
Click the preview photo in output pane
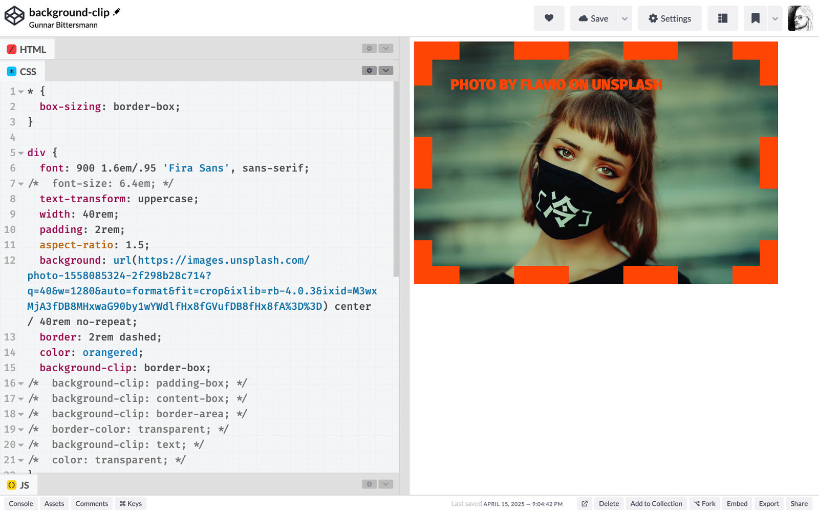coord(596,163)
